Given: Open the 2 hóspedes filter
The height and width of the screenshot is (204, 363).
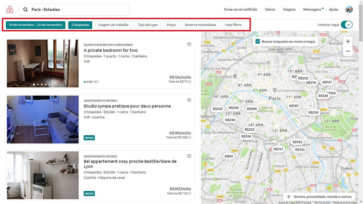Looking at the screenshot, I should tap(80, 25).
